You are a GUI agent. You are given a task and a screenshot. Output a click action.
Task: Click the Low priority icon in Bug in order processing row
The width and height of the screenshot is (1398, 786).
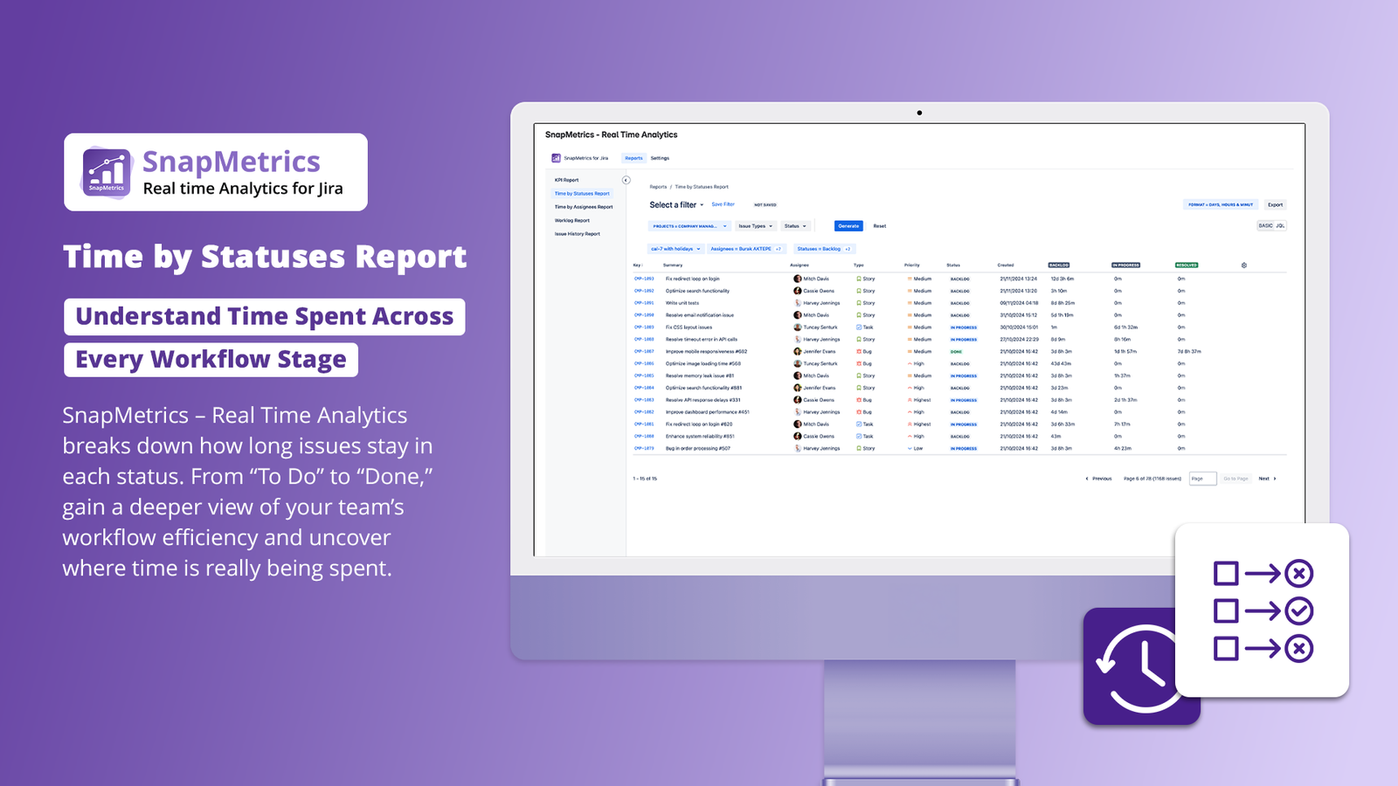910,448
